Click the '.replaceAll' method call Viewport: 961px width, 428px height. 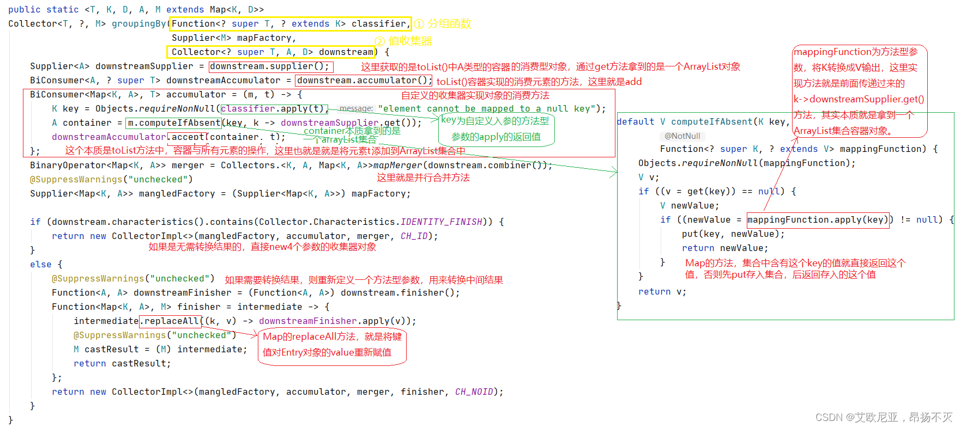pyautogui.click(x=170, y=321)
